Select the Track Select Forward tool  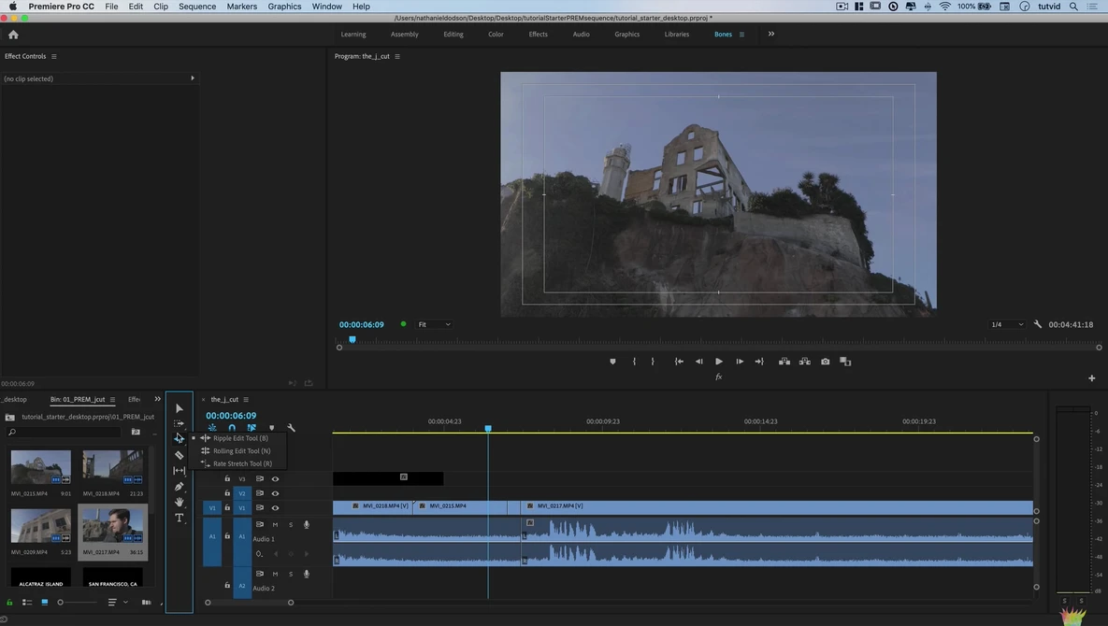click(179, 423)
